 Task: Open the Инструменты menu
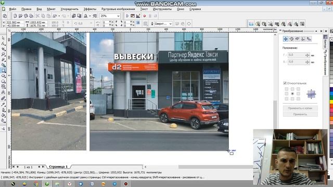point(162,9)
